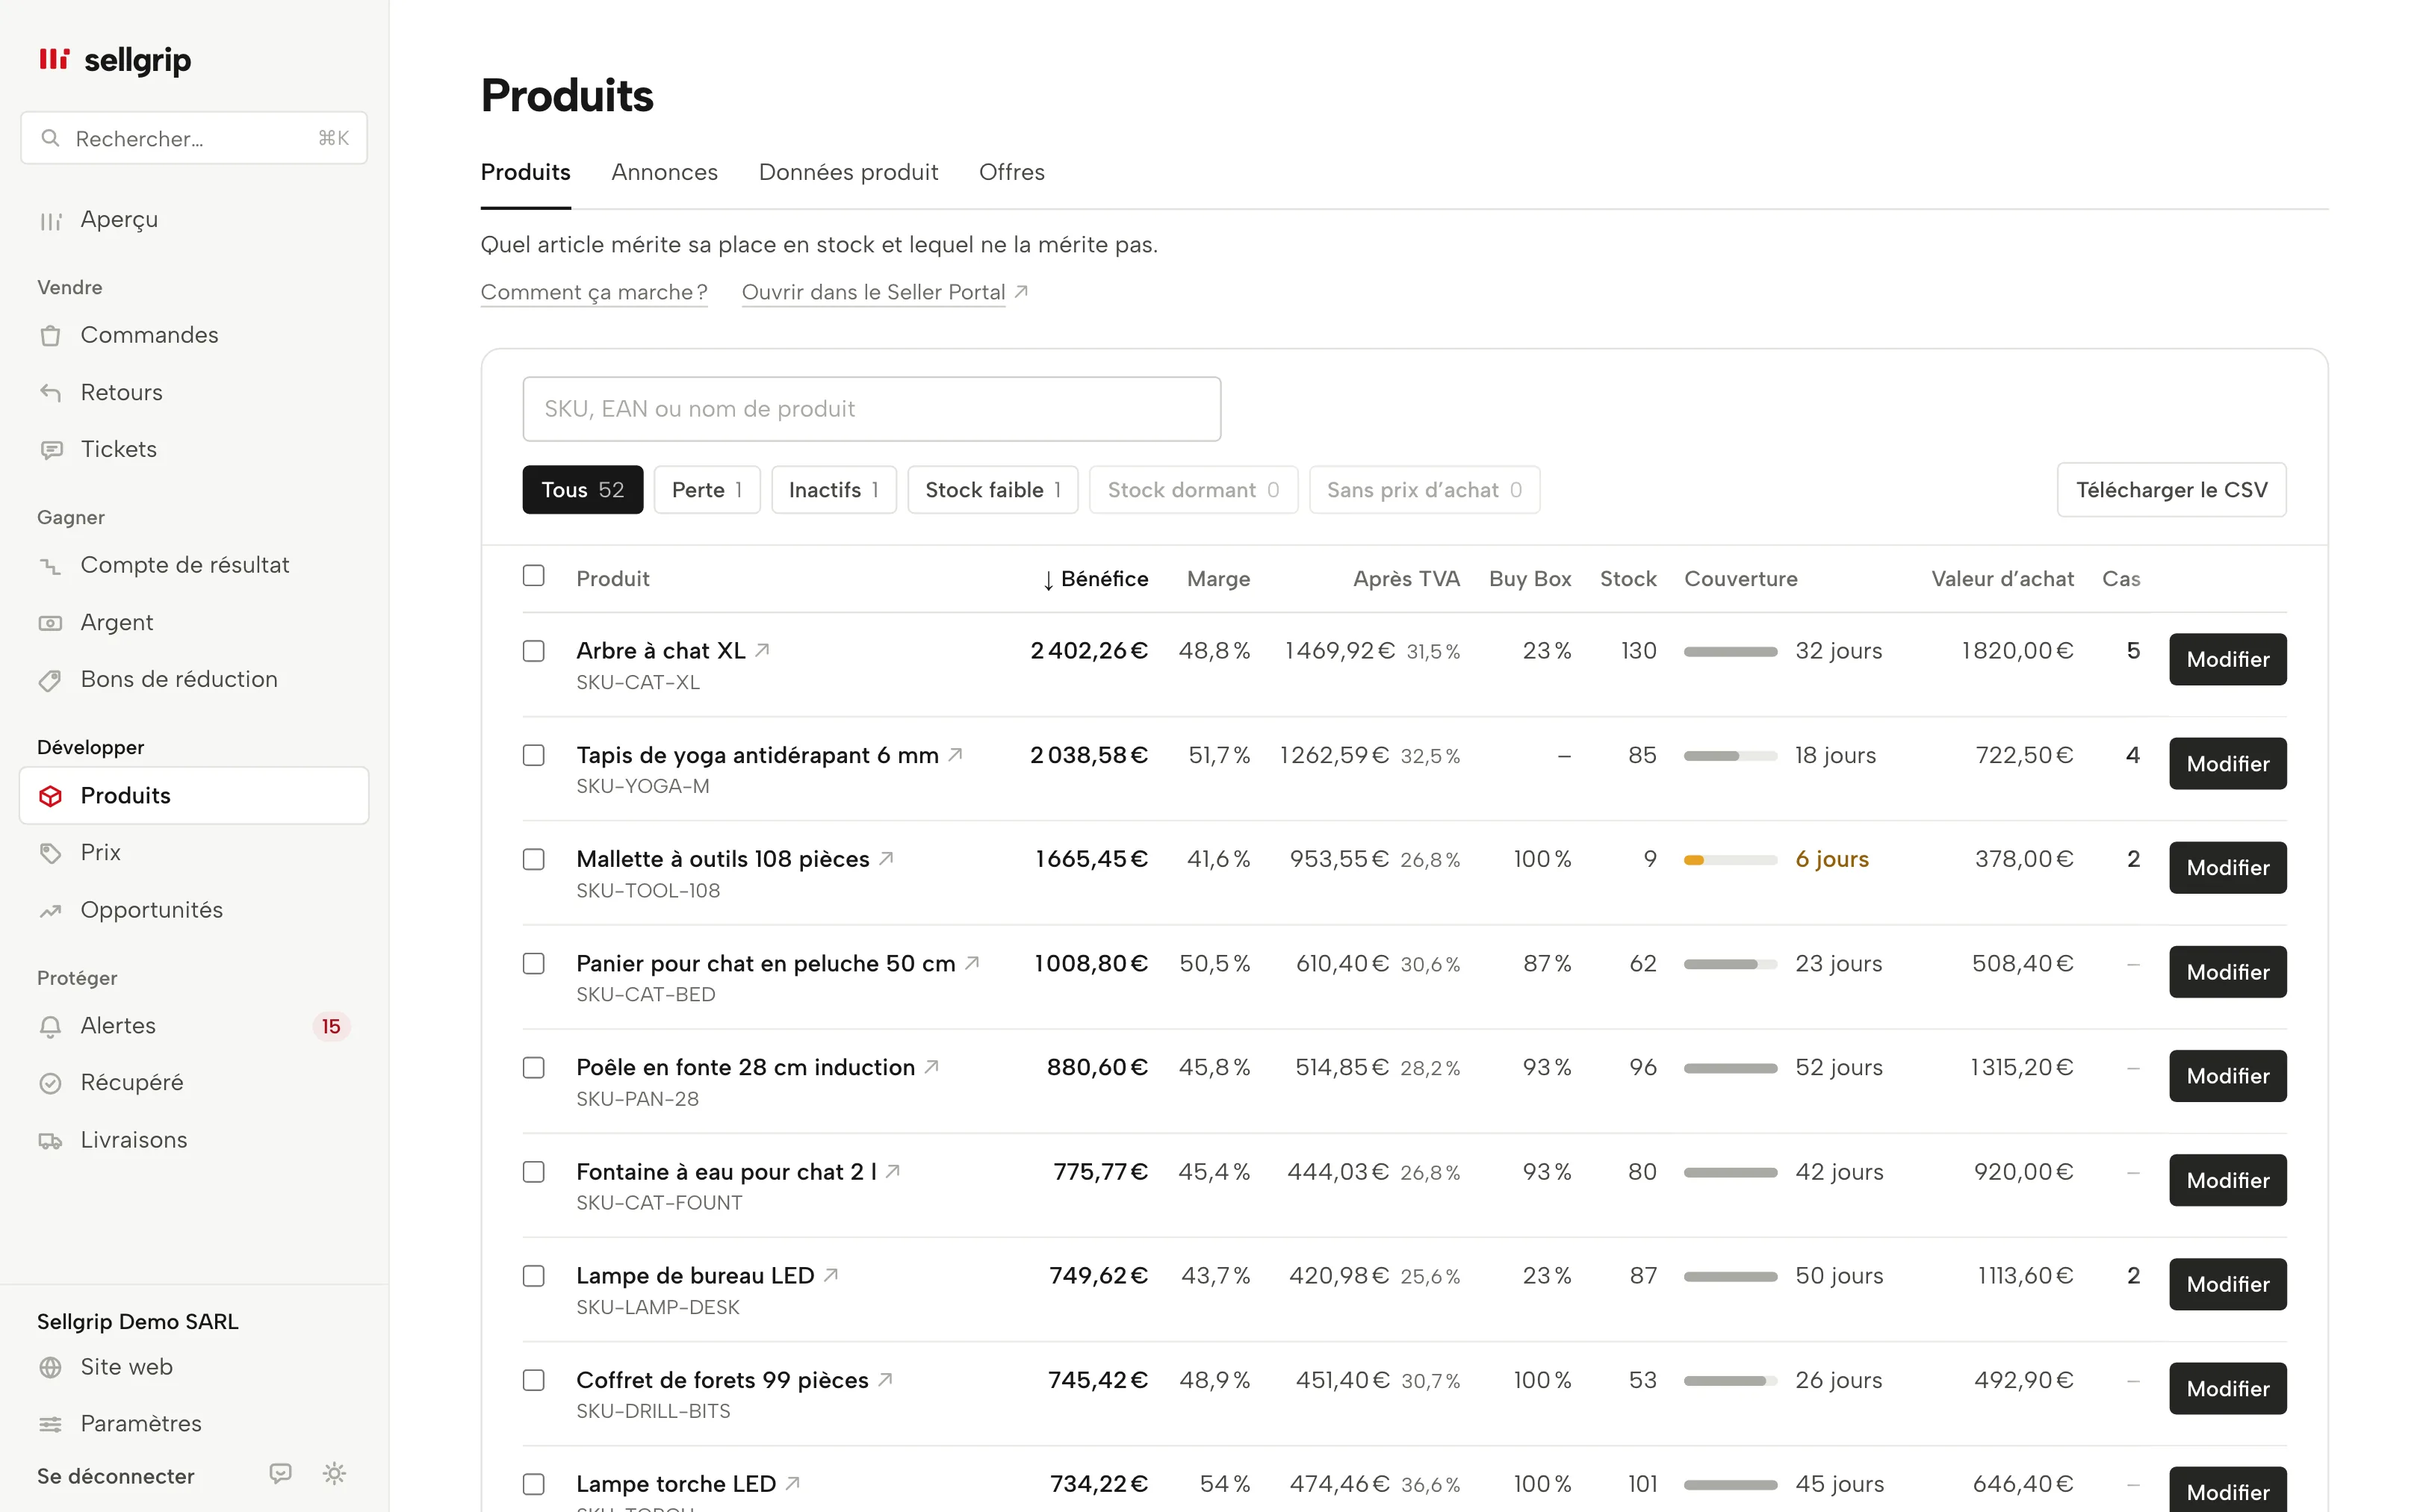Image resolution: width=2420 pixels, height=1512 pixels.
Task: Sort by the Bénéfice column header
Action: coord(1094,579)
